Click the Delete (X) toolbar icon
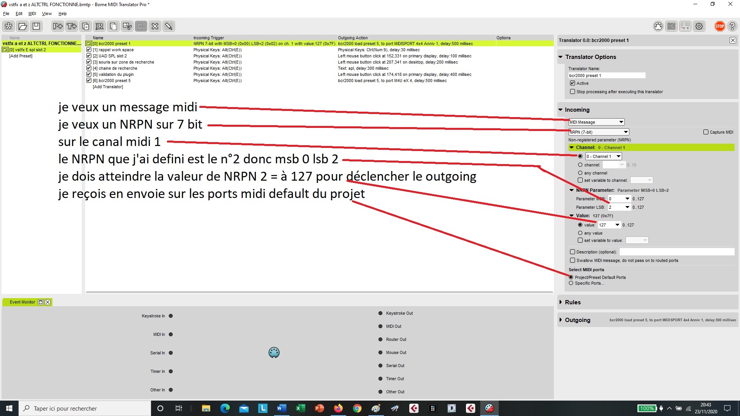 pos(155,26)
